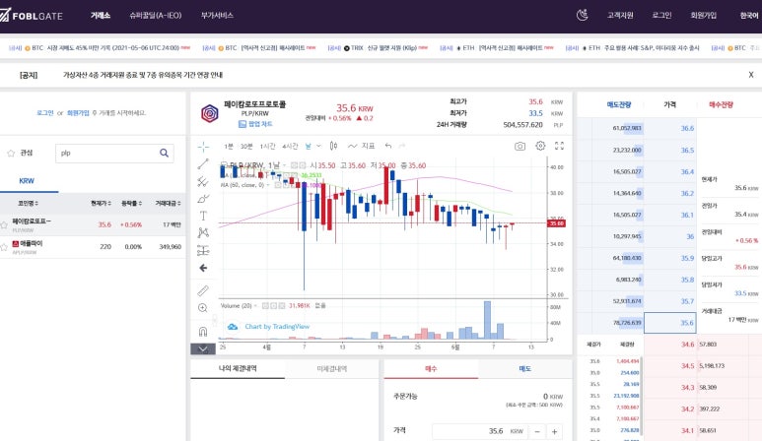This screenshot has width=762, height=441.
Task: Open the 미체결내역 tab
Action: (x=332, y=369)
